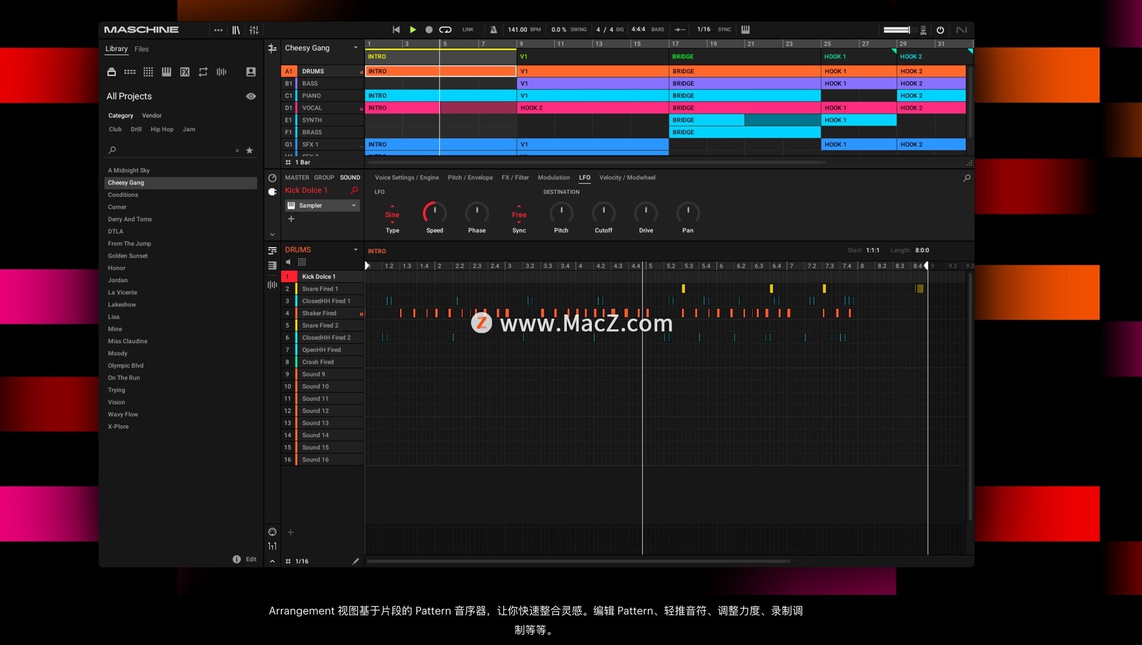Switch to pad view grid icon under DRUMS
Screen dimensions: 1142x645
(x=302, y=262)
